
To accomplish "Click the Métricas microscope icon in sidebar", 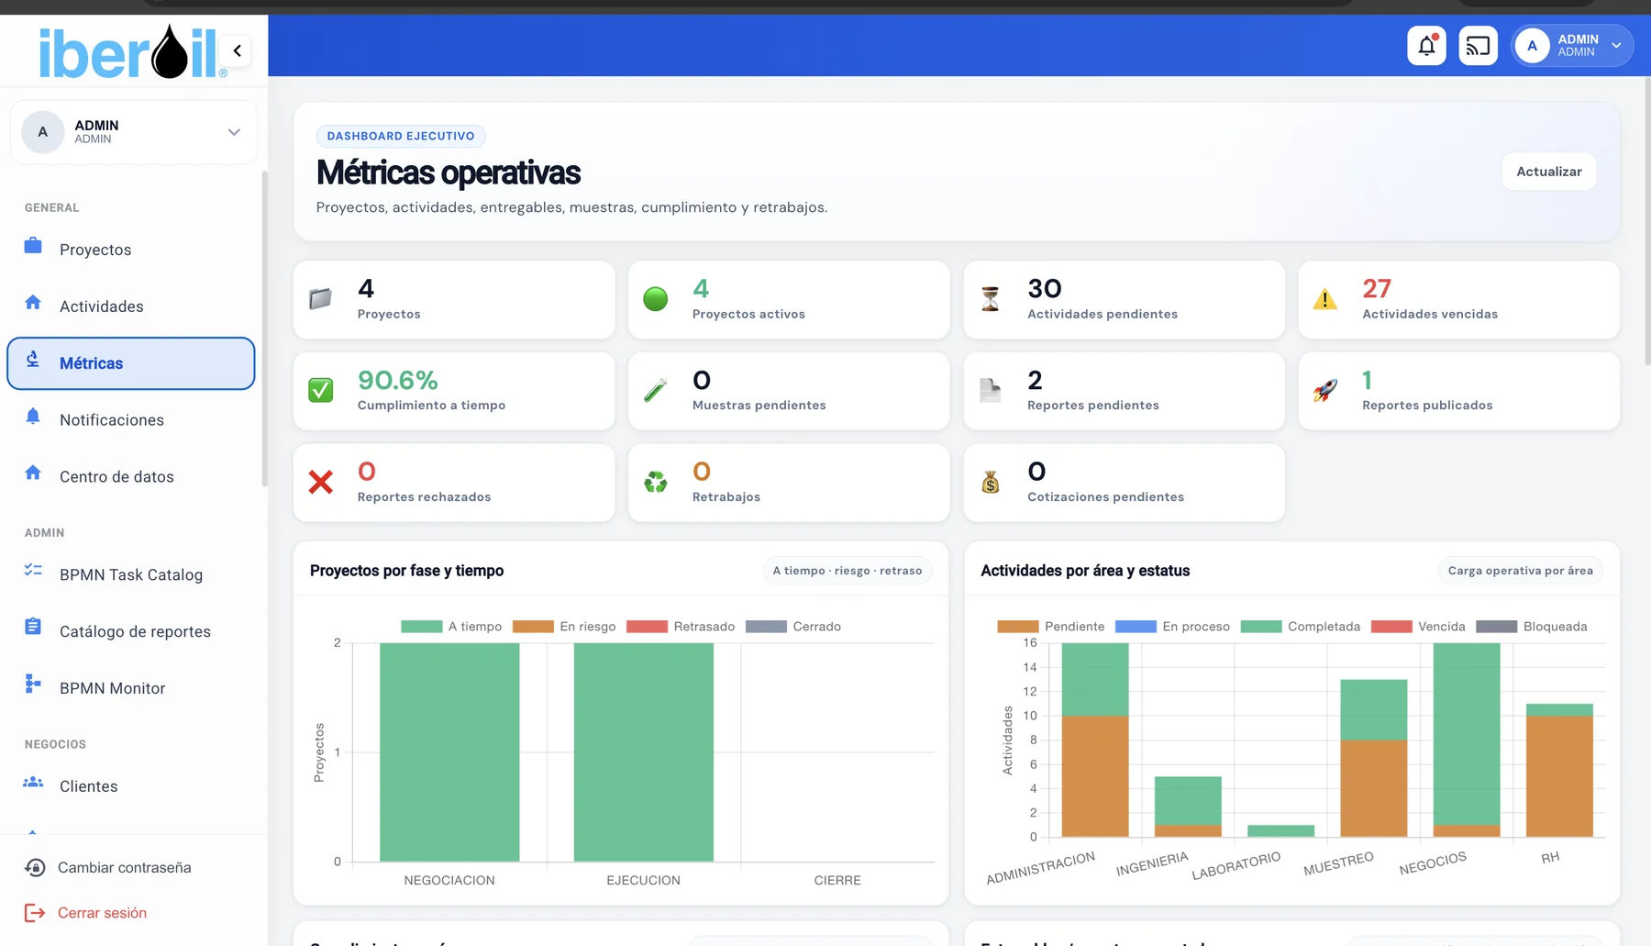I will pyautogui.click(x=33, y=360).
